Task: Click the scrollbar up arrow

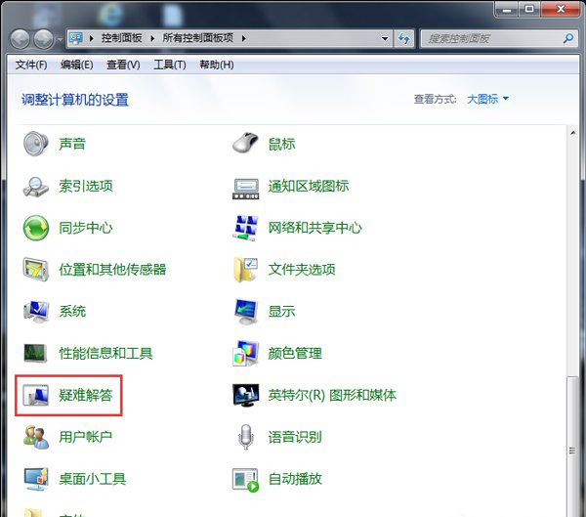Action: coord(572,133)
